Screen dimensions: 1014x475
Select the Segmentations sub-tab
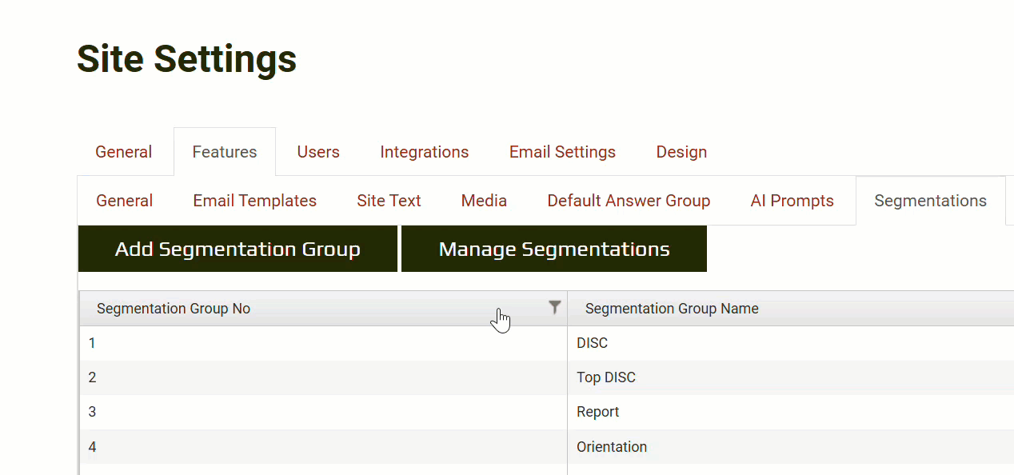tap(930, 201)
